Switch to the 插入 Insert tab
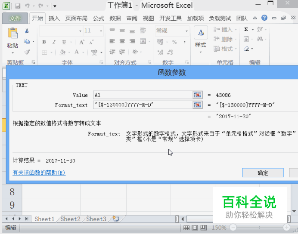Viewport: 298px width, 234px height. [x=54, y=18]
